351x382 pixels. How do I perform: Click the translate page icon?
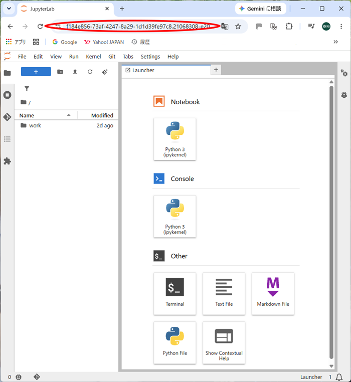[225, 26]
